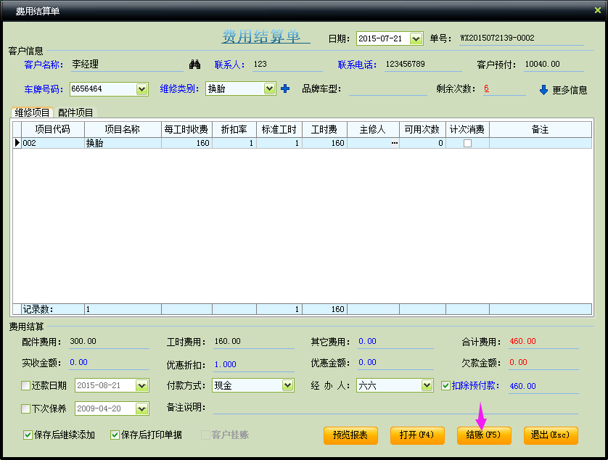This screenshot has width=608, height=460.
Task: Open the 还款日期 date picker dropdown
Action: click(142, 385)
